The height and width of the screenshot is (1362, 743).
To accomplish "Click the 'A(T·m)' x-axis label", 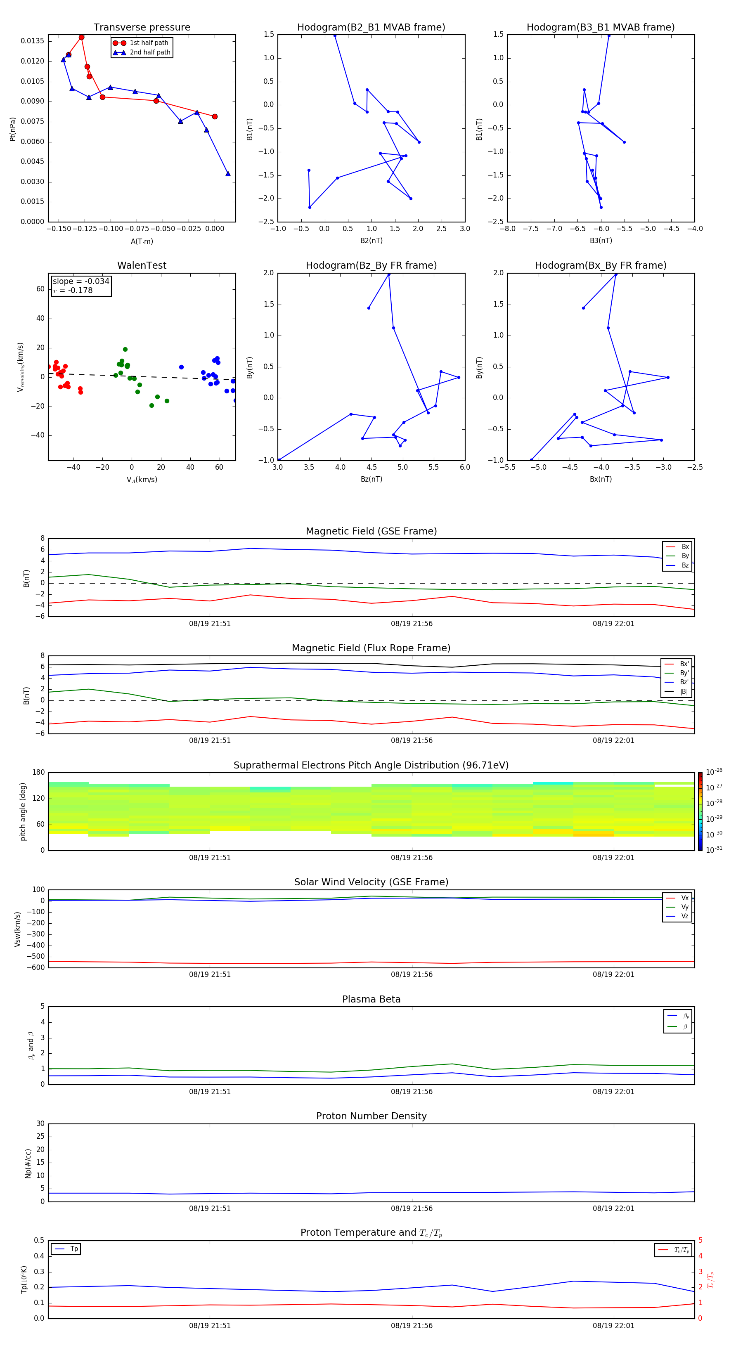I will coord(142,241).
